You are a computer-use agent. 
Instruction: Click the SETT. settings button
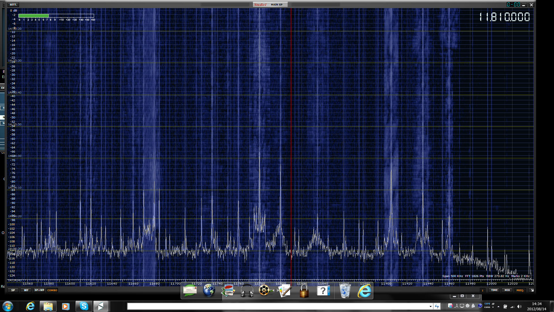pyautogui.click(x=13, y=5)
